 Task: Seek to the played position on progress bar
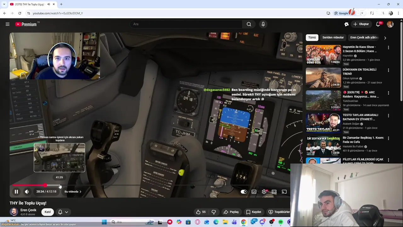[x=45, y=185]
